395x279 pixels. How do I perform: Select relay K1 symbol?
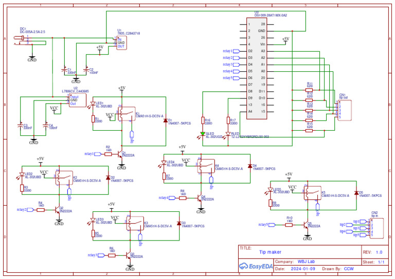[x=127, y=114]
